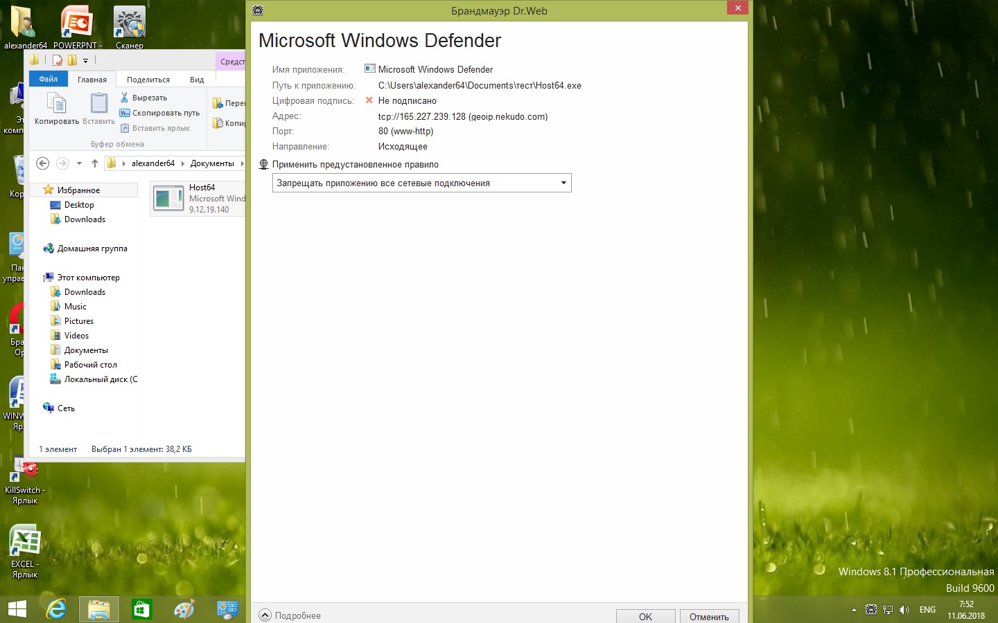Image resolution: width=998 pixels, height=623 pixels.
Task: Click Скопировать путь in the ribbon
Action: pos(166,113)
